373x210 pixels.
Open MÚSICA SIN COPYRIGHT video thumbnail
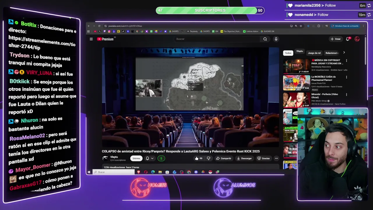(297, 66)
